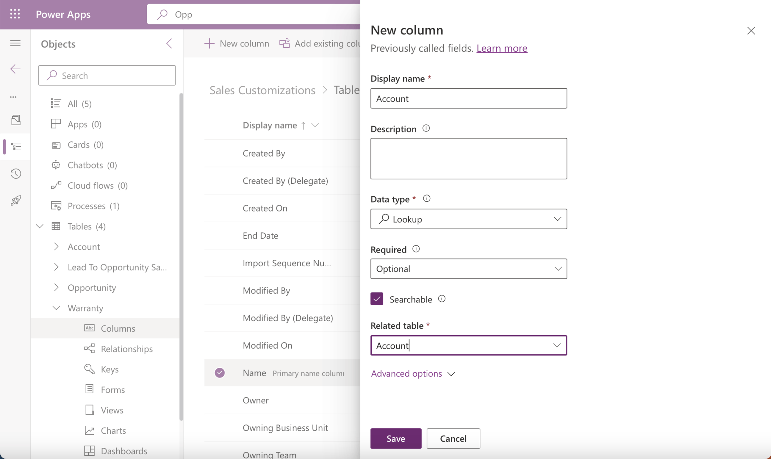The width and height of the screenshot is (771, 459).
Task: Toggle the Name row selection circle
Action: pos(219,373)
